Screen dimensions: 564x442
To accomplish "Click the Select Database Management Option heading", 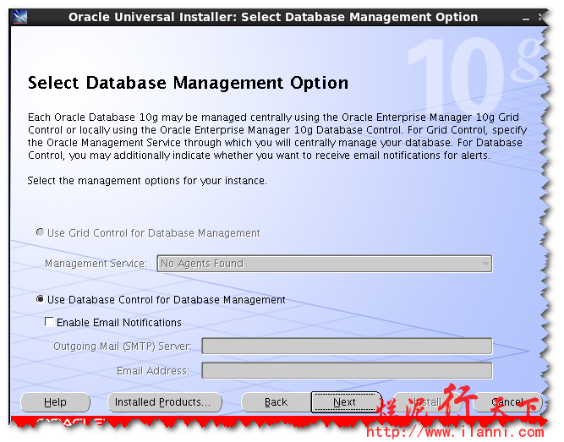I will tap(188, 83).
